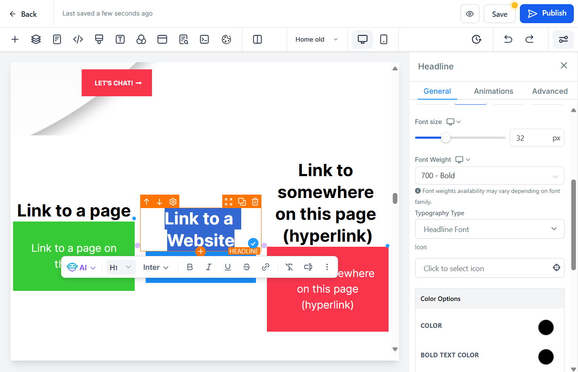Switch to mobile view

coord(384,40)
